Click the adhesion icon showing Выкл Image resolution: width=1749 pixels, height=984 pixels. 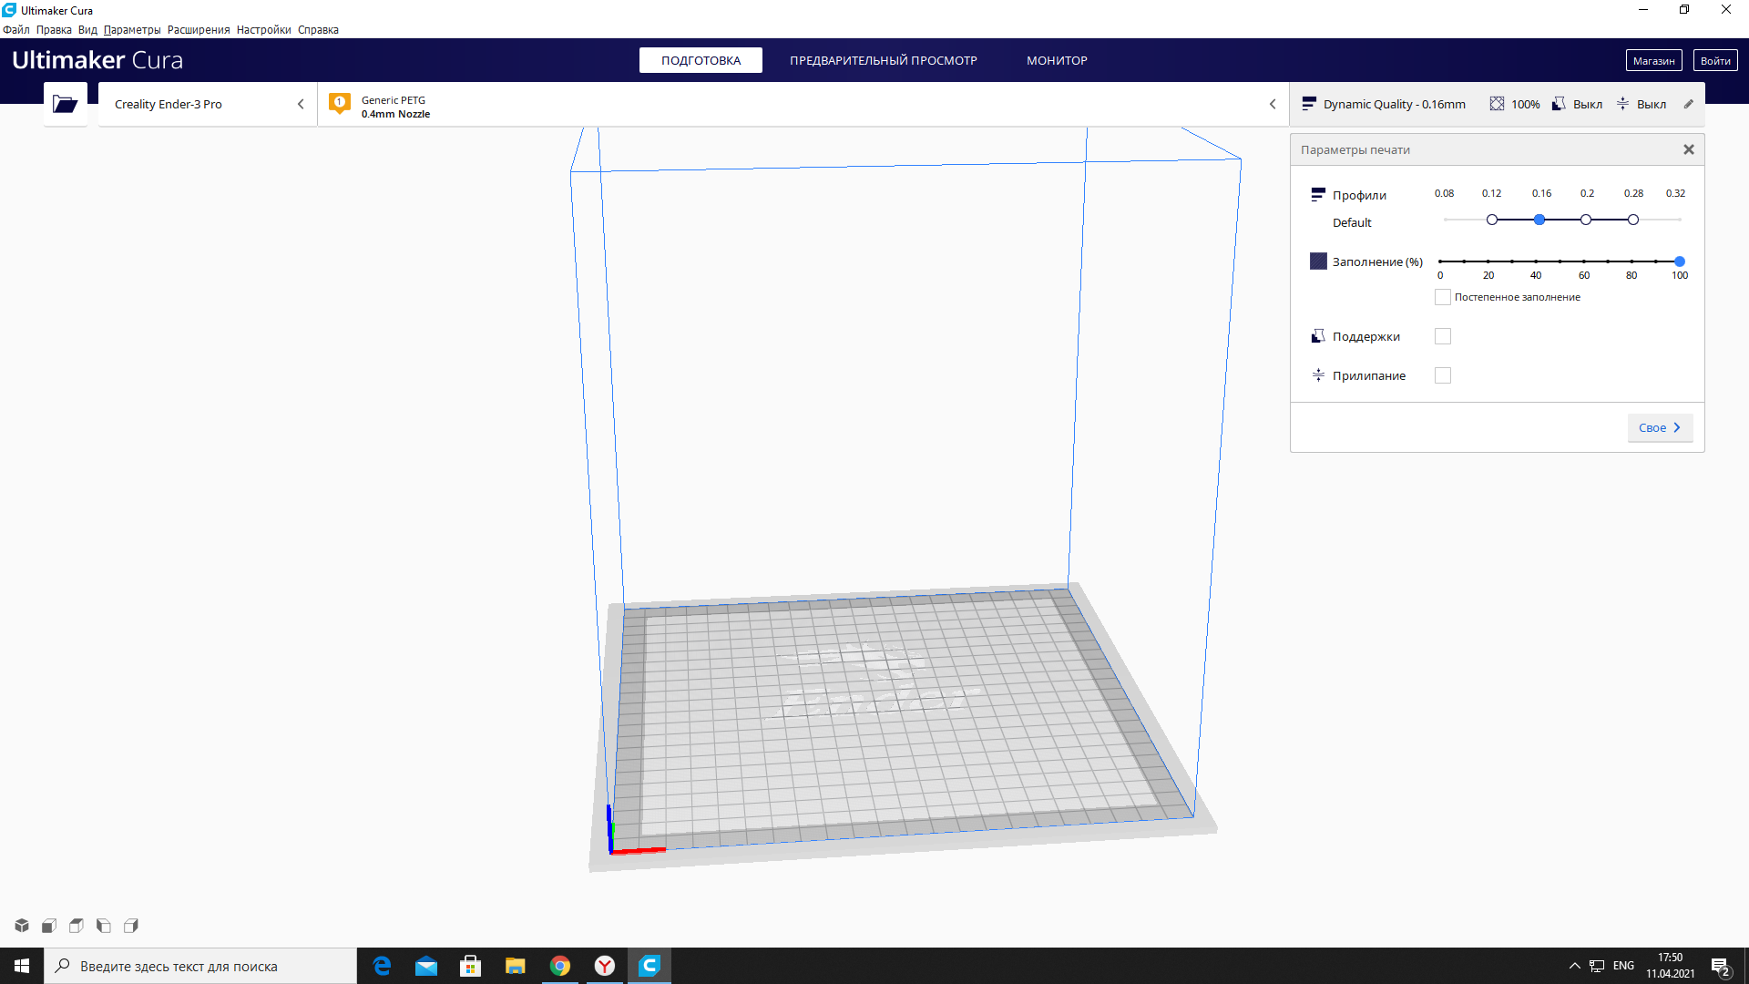[1622, 104]
